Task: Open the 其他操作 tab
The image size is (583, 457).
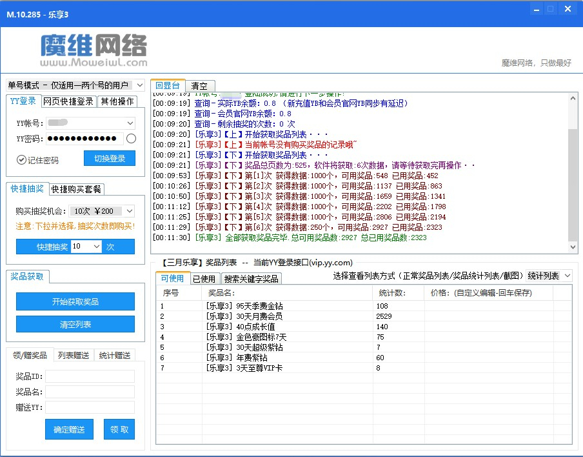Action: (x=117, y=101)
